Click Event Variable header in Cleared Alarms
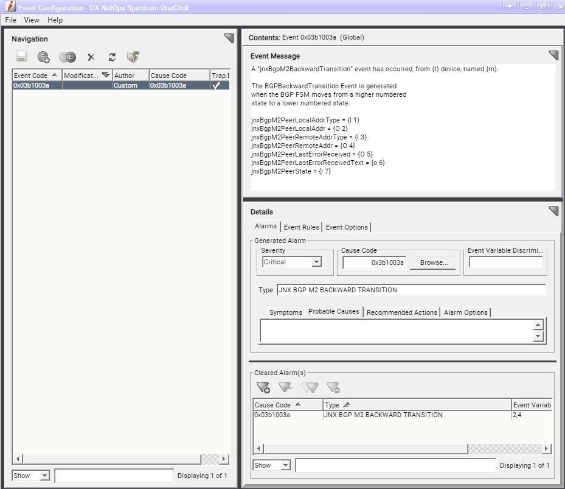 [532, 404]
